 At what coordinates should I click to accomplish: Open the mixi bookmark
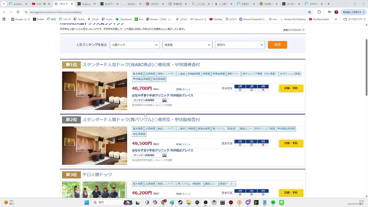pyautogui.click(x=273, y=19)
